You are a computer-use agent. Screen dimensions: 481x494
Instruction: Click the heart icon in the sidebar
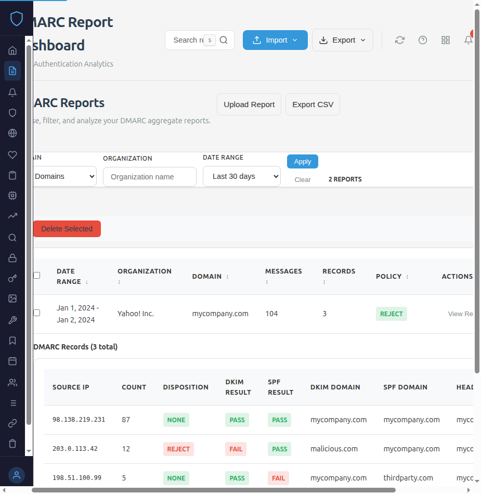[x=12, y=154]
